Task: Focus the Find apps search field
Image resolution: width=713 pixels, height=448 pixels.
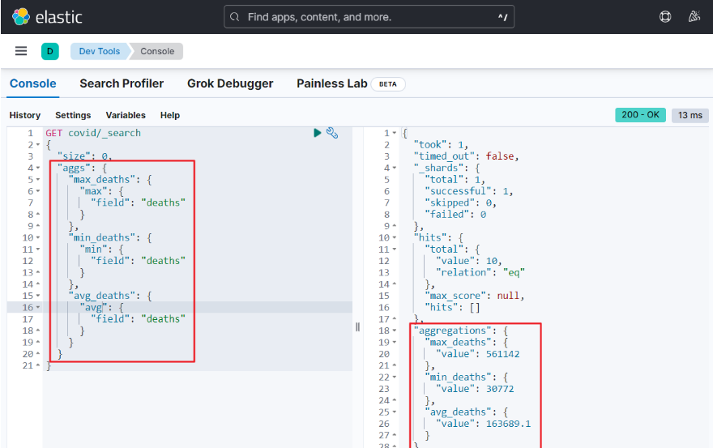Action: click(x=369, y=17)
